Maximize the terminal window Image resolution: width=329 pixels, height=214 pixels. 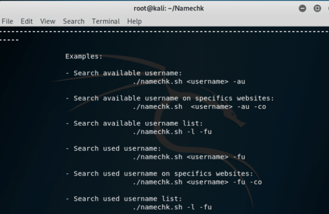[317, 9]
